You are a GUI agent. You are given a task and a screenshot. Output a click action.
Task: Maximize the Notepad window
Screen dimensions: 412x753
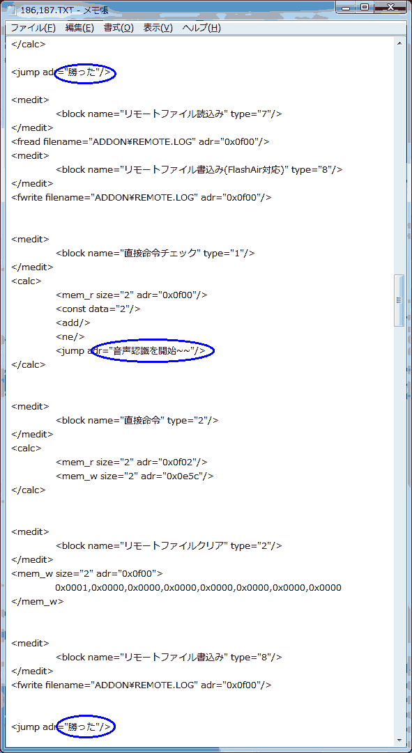tap(365, 7)
